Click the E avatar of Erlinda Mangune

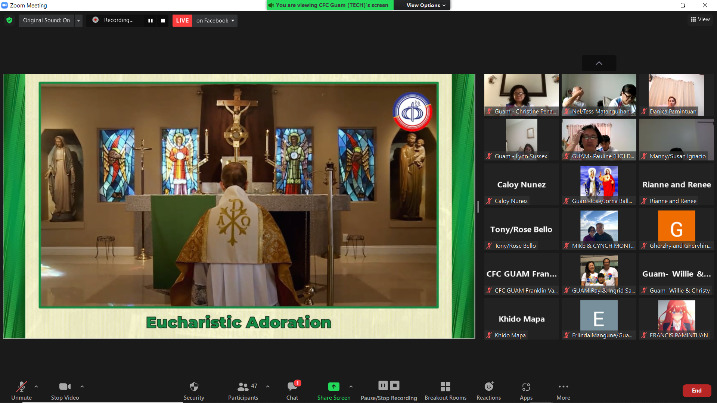[599, 315]
